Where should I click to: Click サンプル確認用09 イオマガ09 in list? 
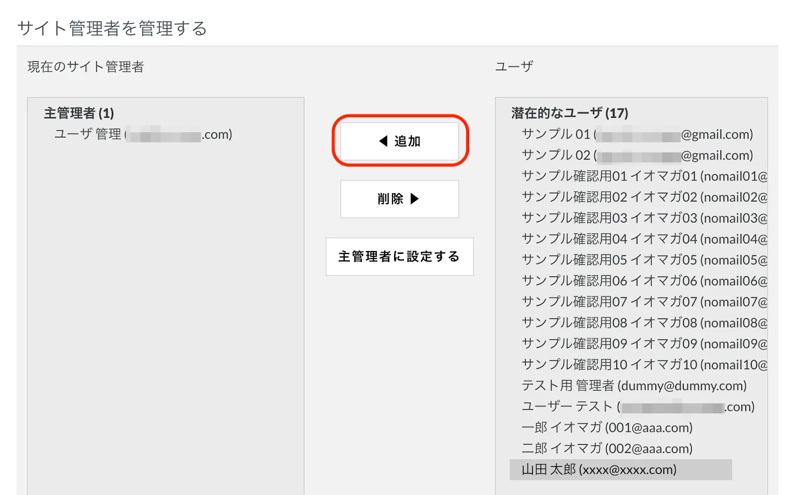[x=644, y=343]
